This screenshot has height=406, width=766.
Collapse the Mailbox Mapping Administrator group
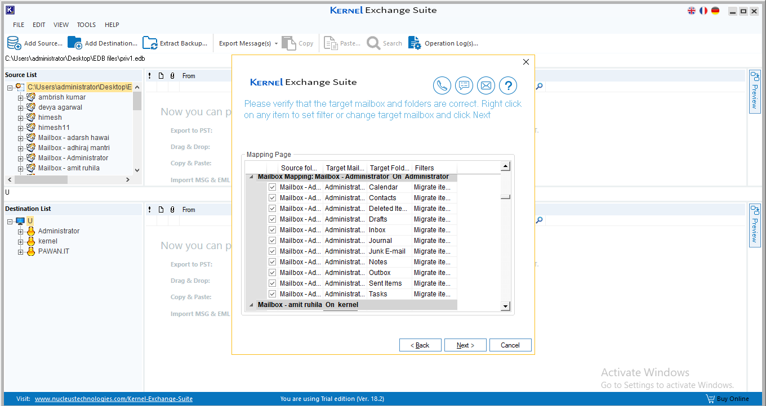pyautogui.click(x=251, y=177)
